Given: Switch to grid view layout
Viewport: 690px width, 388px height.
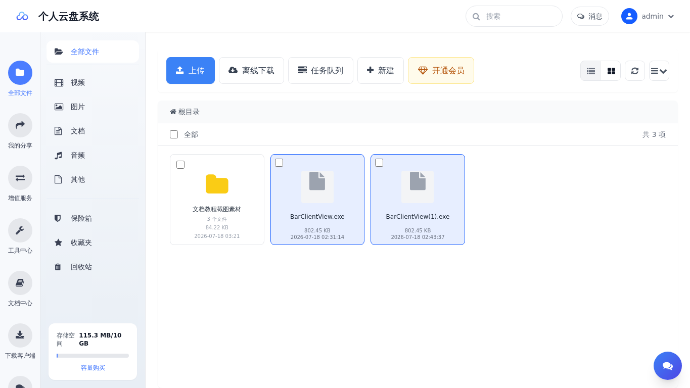Looking at the screenshot, I should click(x=611, y=71).
